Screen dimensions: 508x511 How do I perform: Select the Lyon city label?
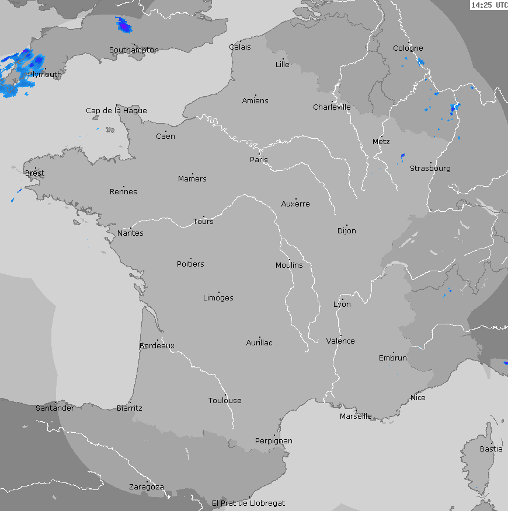pos(342,304)
